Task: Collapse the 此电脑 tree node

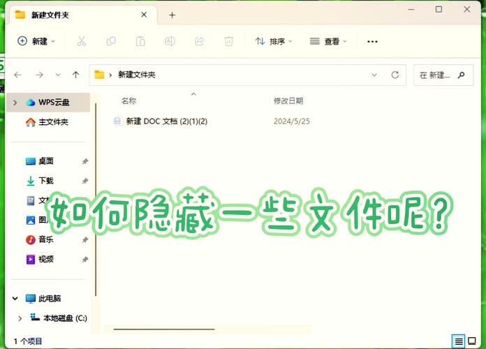Action: [15, 298]
